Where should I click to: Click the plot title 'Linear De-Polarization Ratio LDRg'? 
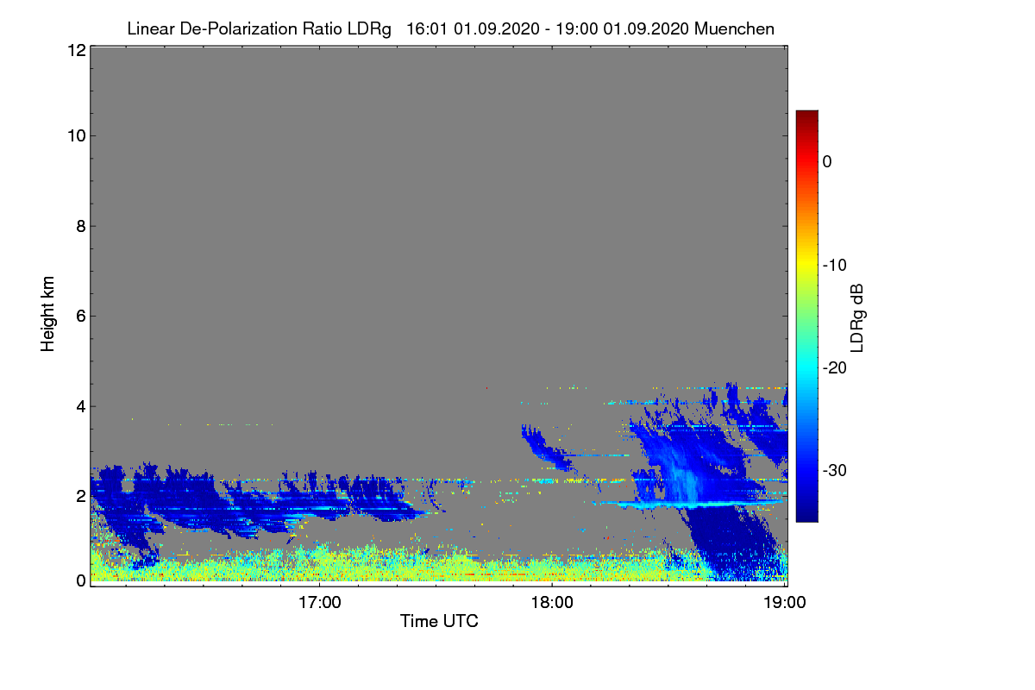click(259, 28)
